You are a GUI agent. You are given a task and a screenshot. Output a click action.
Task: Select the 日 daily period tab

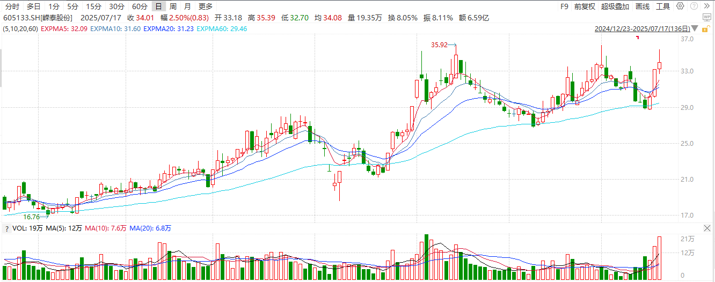(x=158, y=6)
